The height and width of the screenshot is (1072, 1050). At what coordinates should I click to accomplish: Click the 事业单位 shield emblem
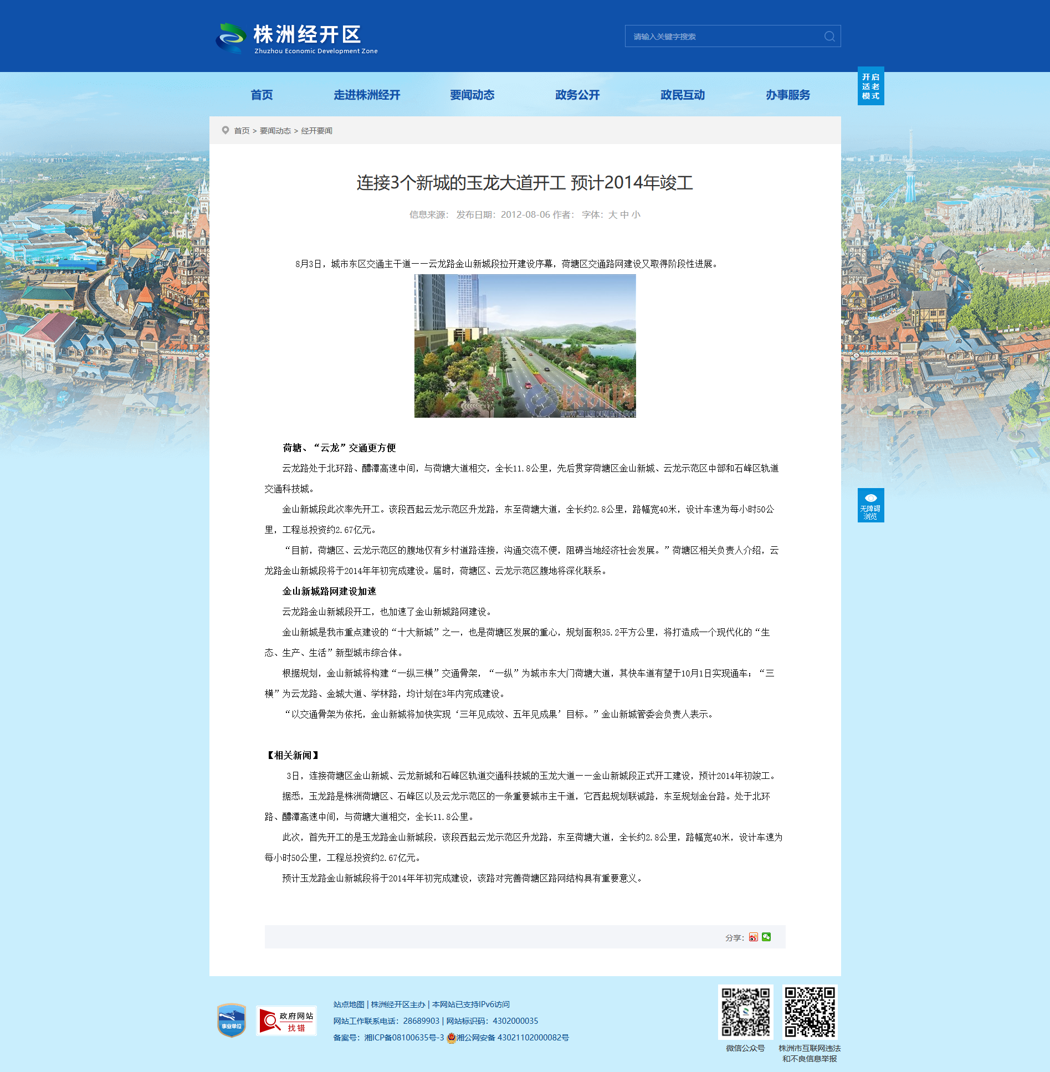pos(232,1020)
